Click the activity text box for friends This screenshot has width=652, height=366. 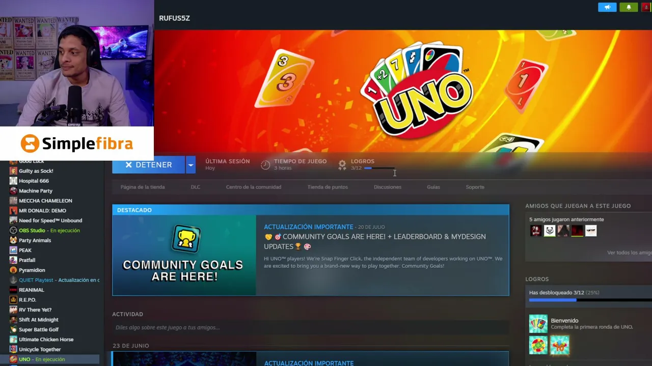point(311,327)
